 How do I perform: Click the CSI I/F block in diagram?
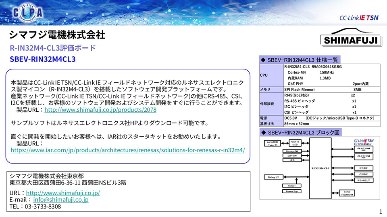click(363, 174)
